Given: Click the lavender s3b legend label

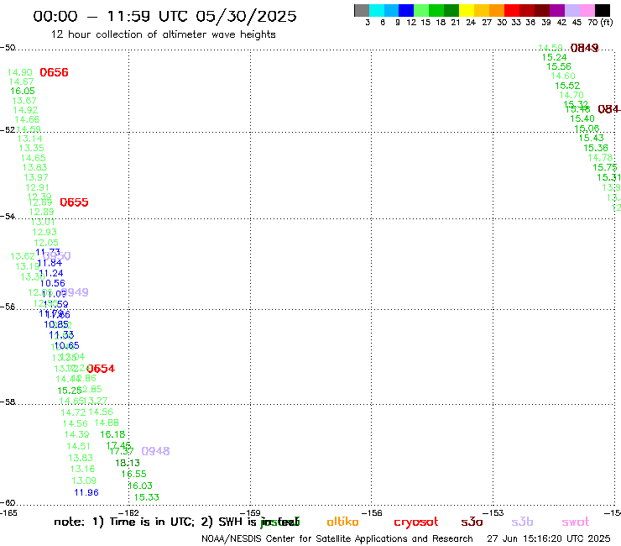Looking at the screenshot, I should tap(522, 522).
